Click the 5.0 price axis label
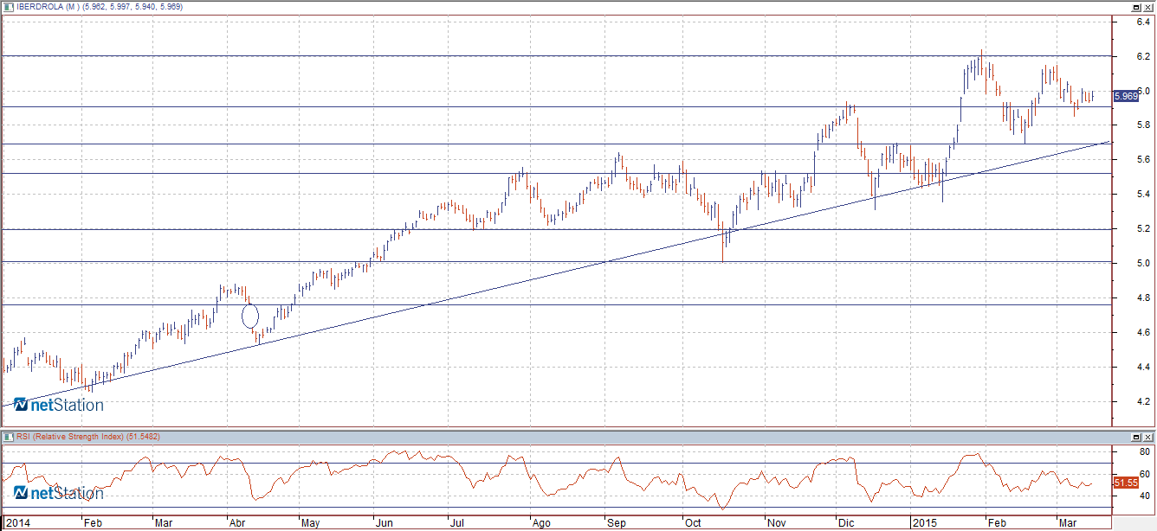 point(1143,264)
